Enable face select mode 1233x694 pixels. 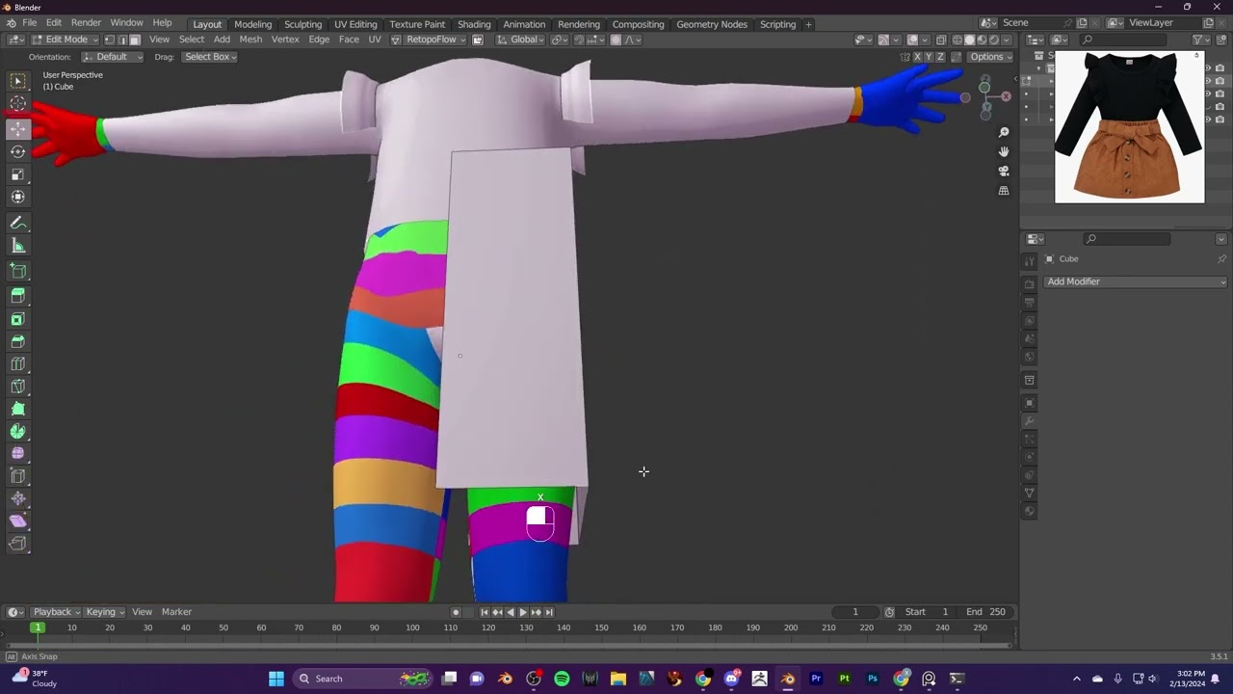click(x=134, y=40)
